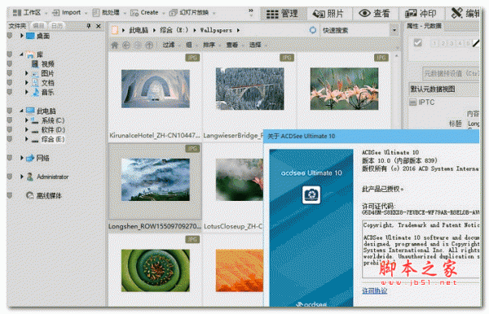This screenshot has height=314, width=489.
Task: Click the folder icon at the start of the address bar
Action: tap(115, 30)
